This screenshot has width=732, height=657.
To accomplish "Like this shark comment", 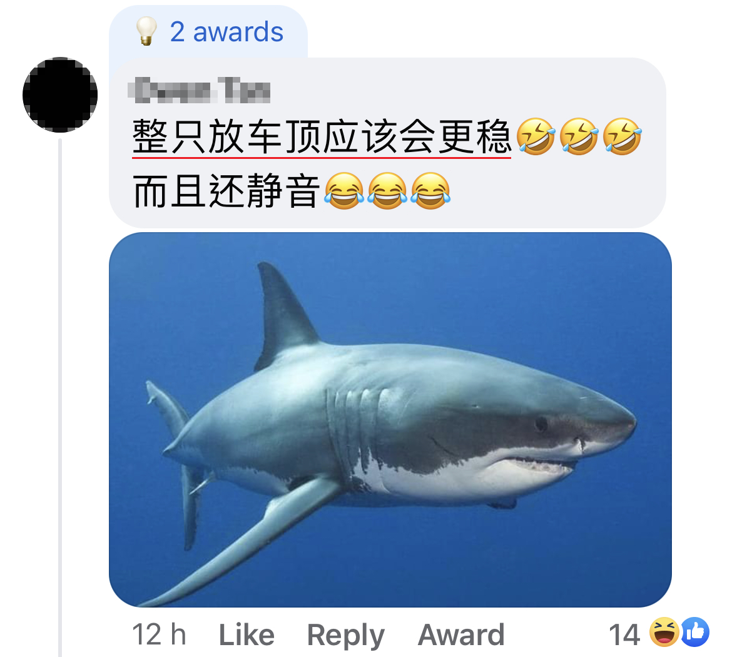I will (247, 634).
